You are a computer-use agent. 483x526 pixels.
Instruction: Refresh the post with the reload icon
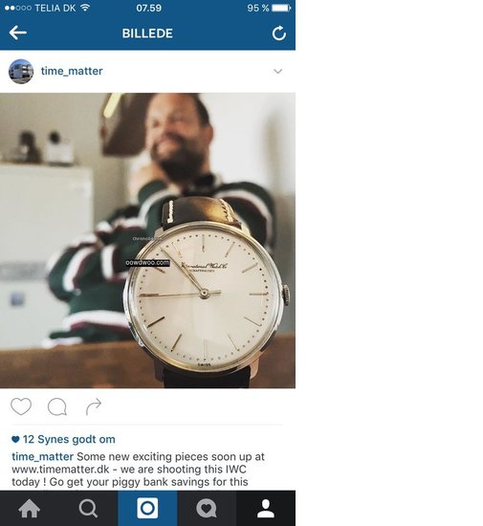coord(278,33)
